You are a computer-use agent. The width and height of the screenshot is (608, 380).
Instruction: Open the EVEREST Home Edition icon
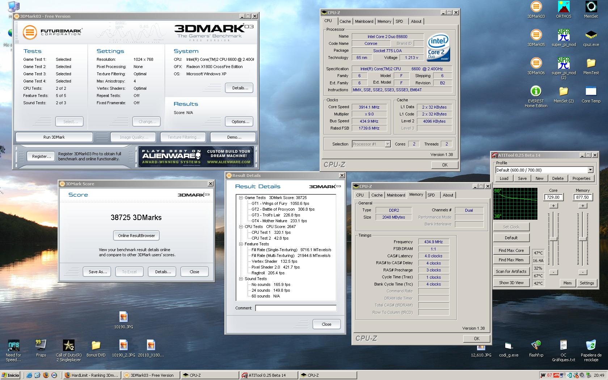click(x=536, y=97)
